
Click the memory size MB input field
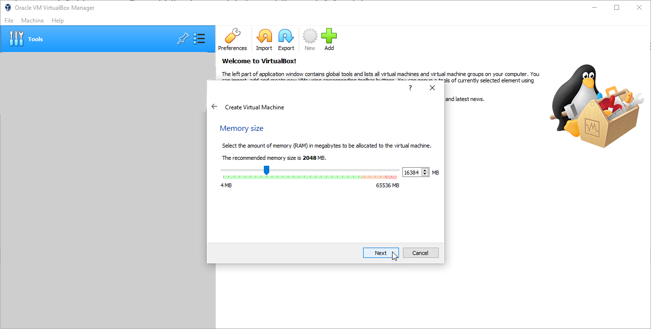tap(412, 173)
